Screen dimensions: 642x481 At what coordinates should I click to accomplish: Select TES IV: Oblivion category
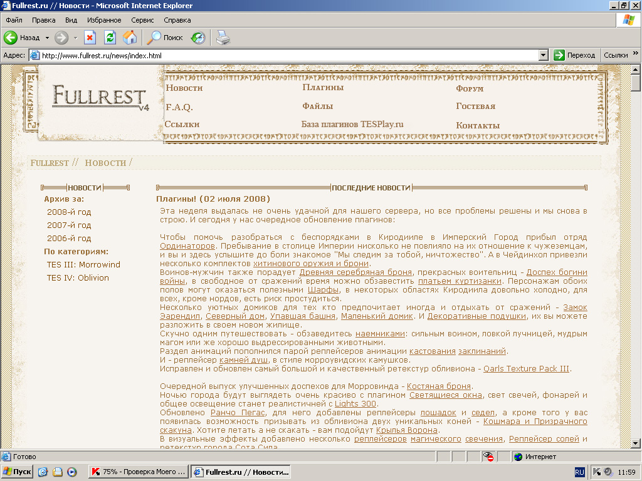pos(78,277)
